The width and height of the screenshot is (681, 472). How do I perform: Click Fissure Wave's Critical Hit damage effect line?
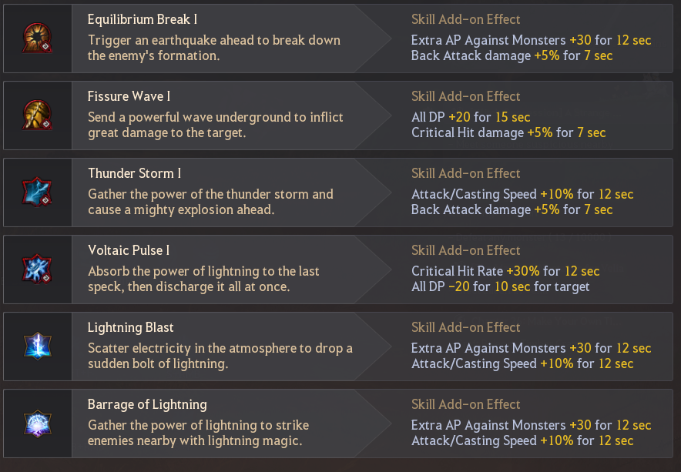pos(508,133)
